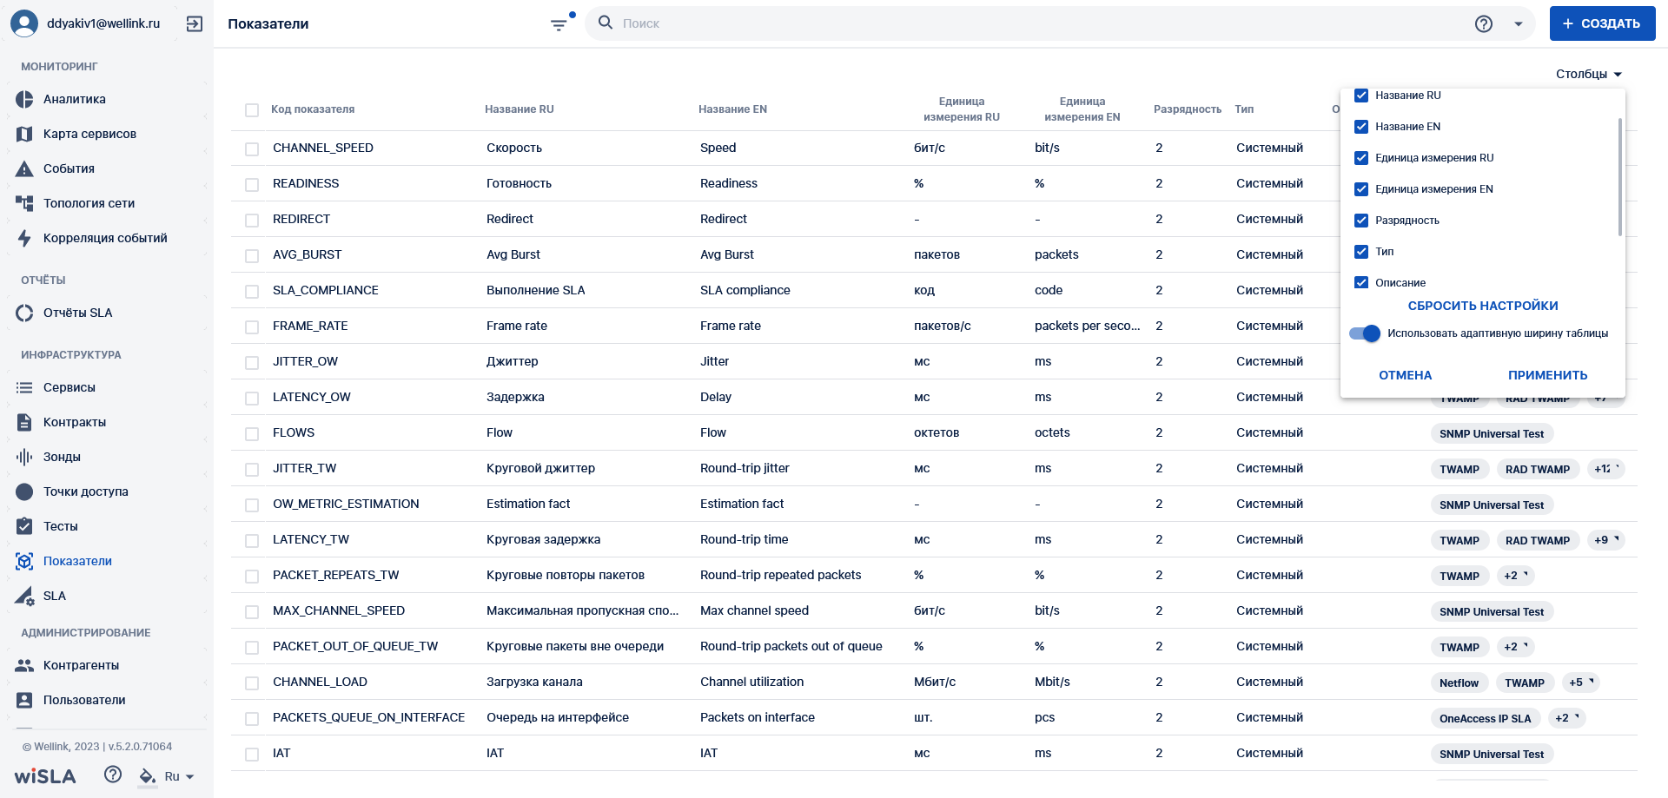Open Контракты document icon
Viewport: 1668px width, 798px height.
(x=24, y=422)
